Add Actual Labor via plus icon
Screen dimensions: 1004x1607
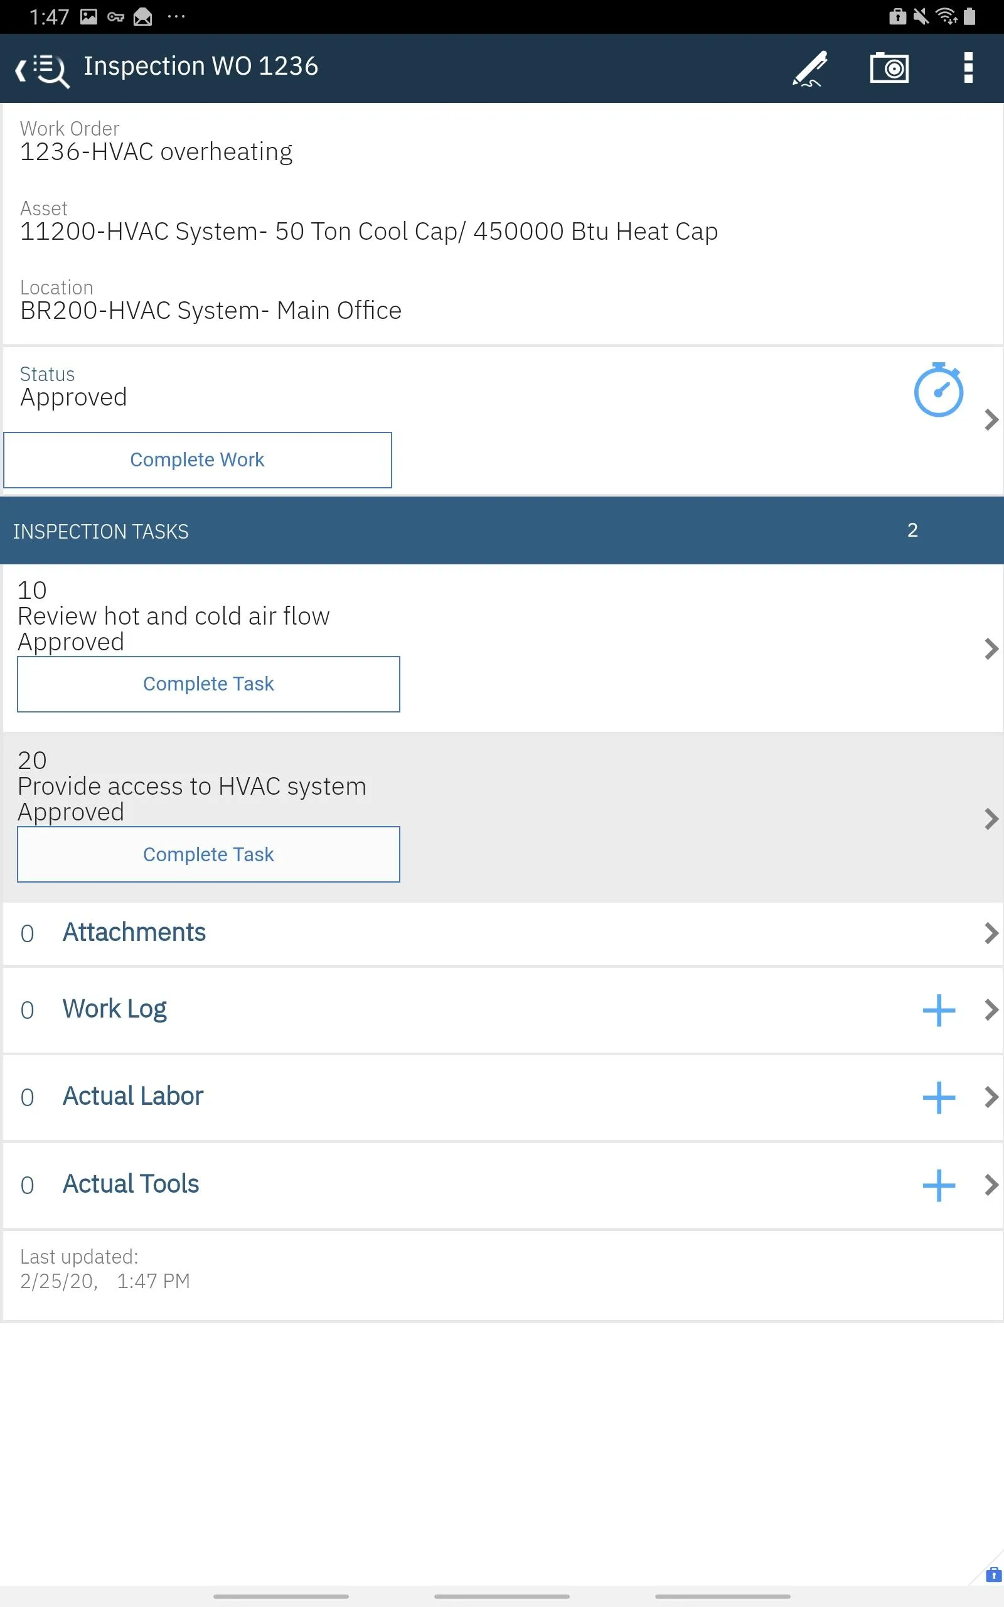[x=938, y=1099]
